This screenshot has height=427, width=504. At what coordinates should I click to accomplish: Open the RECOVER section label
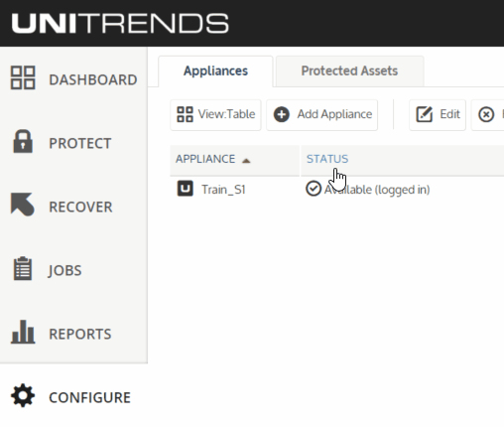(x=80, y=207)
